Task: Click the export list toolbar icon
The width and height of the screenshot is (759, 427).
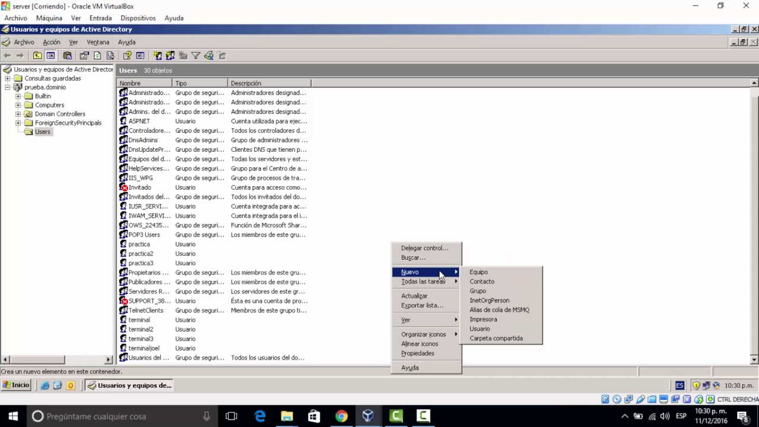Action: pos(110,55)
